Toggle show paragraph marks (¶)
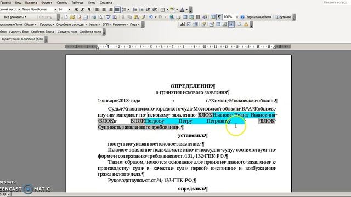 pyautogui.click(x=219, y=17)
